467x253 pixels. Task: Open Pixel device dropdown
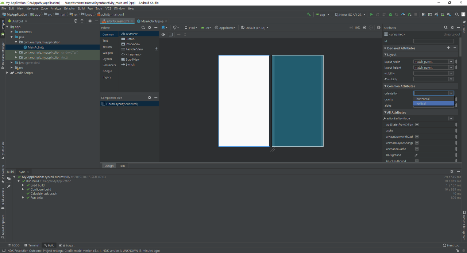click(191, 28)
